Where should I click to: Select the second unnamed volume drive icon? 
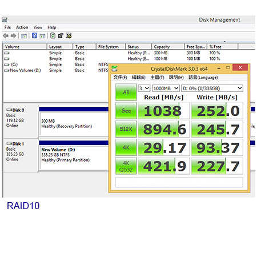(7, 59)
